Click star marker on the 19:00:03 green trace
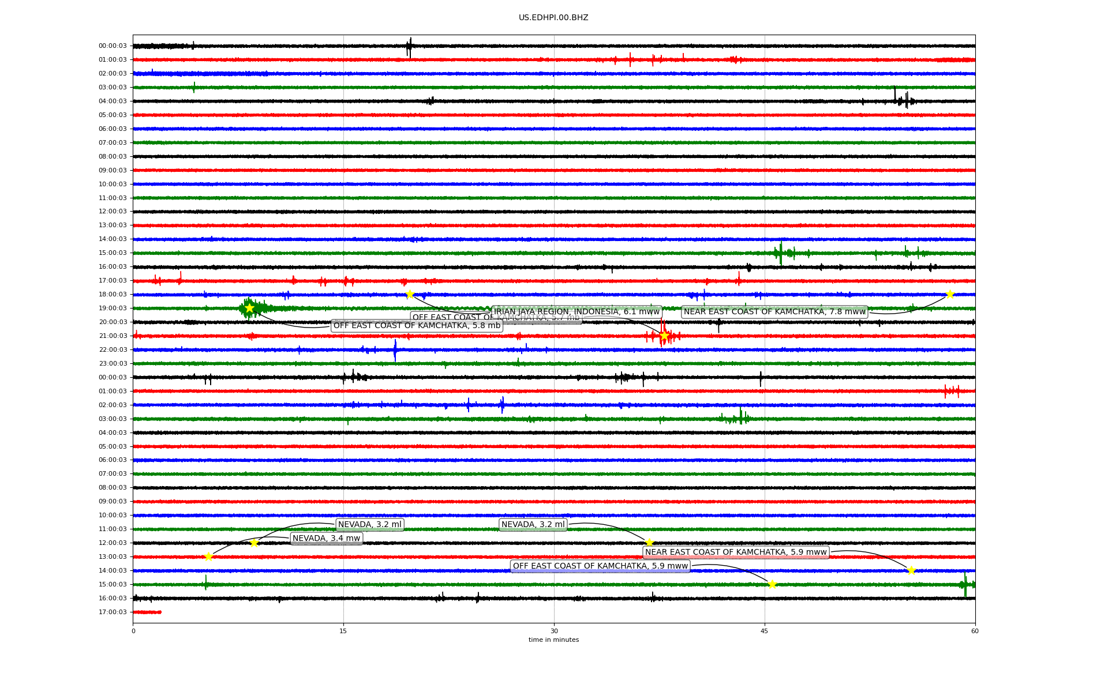 pyautogui.click(x=249, y=308)
